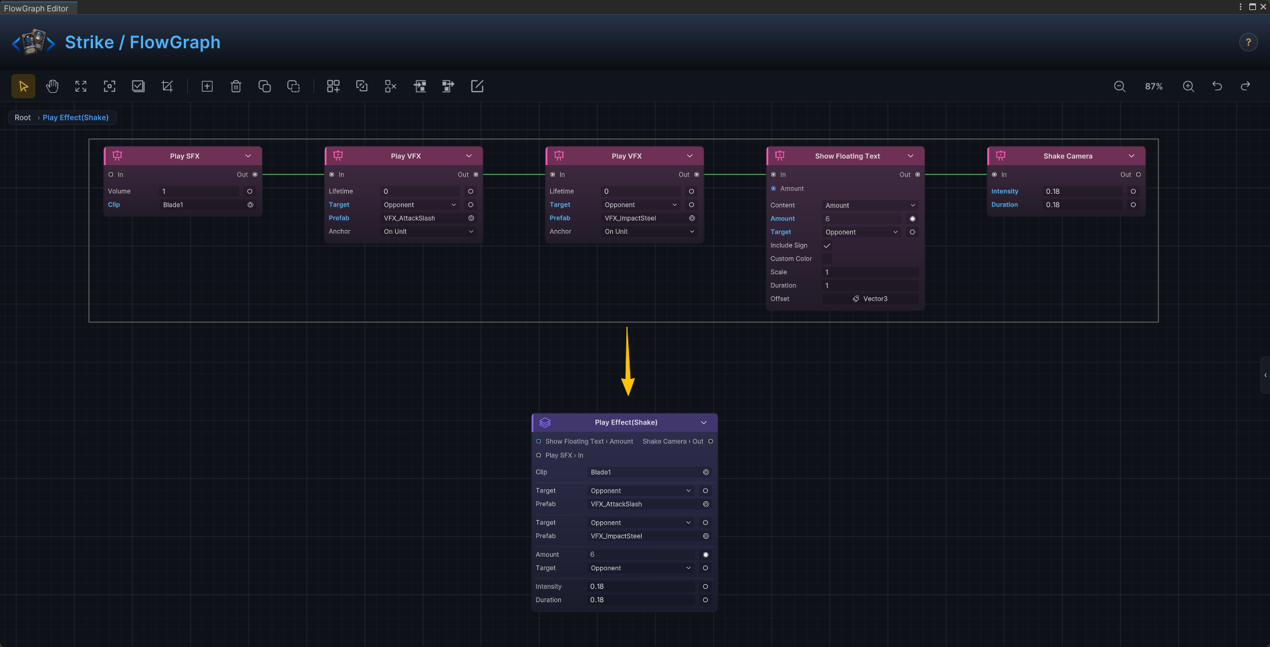This screenshot has height=647, width=1270.
Task: Activate the hand pan tool
Action: 52,86
